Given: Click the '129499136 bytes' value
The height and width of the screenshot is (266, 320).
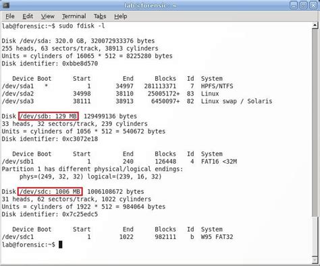Looking at the screenshot, I should tap(110, 117).
